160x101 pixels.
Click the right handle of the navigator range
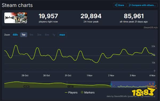(x=155, y=84)
